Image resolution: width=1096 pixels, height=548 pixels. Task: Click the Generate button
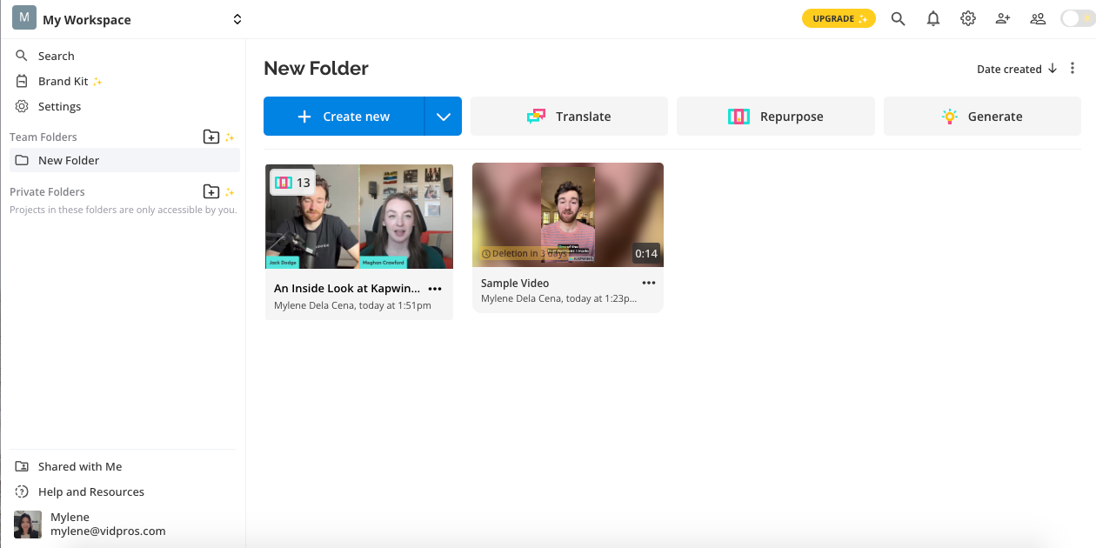pyautogui.click(x=982, y=117)
